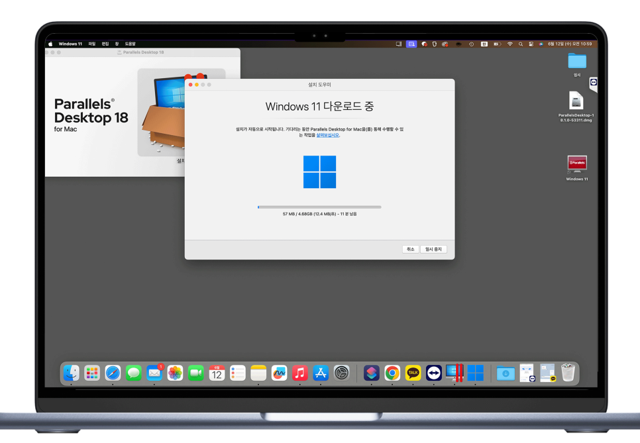Open KakaoTalk yellow TALK icon in Dock
The width and height of the screenshot is (640, 443).
tap(413, 373)
